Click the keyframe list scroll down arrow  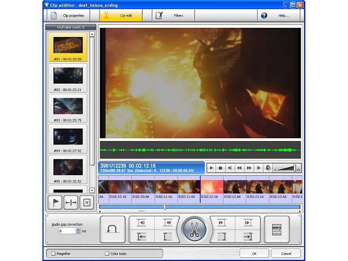(x=92, y=190)
